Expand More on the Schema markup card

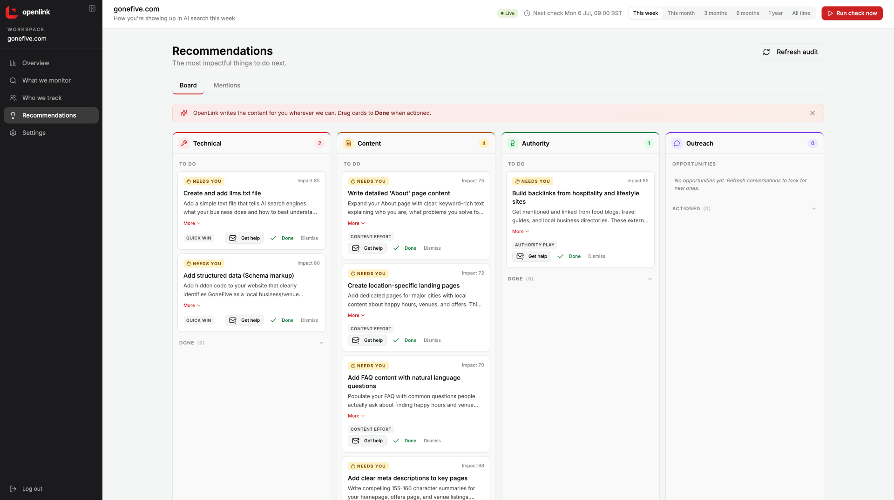[x=192, y=306]
